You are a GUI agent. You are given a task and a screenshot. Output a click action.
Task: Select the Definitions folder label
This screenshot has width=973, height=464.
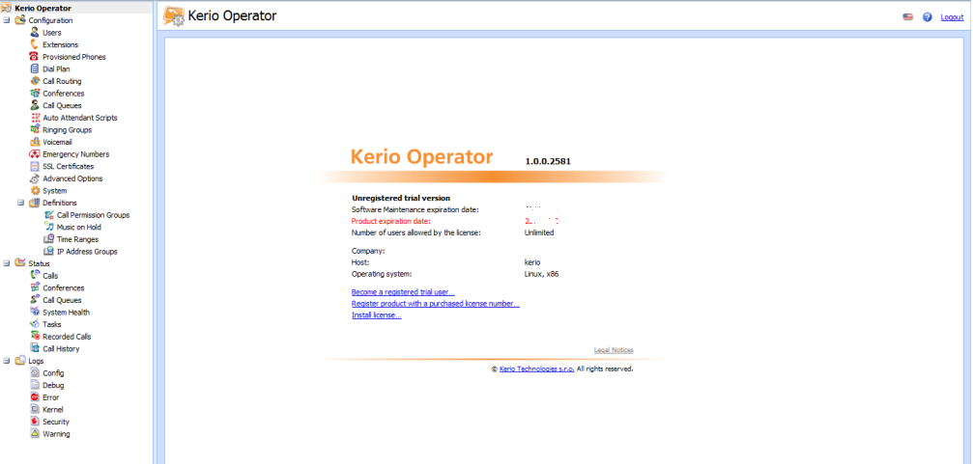pos(60,203)
